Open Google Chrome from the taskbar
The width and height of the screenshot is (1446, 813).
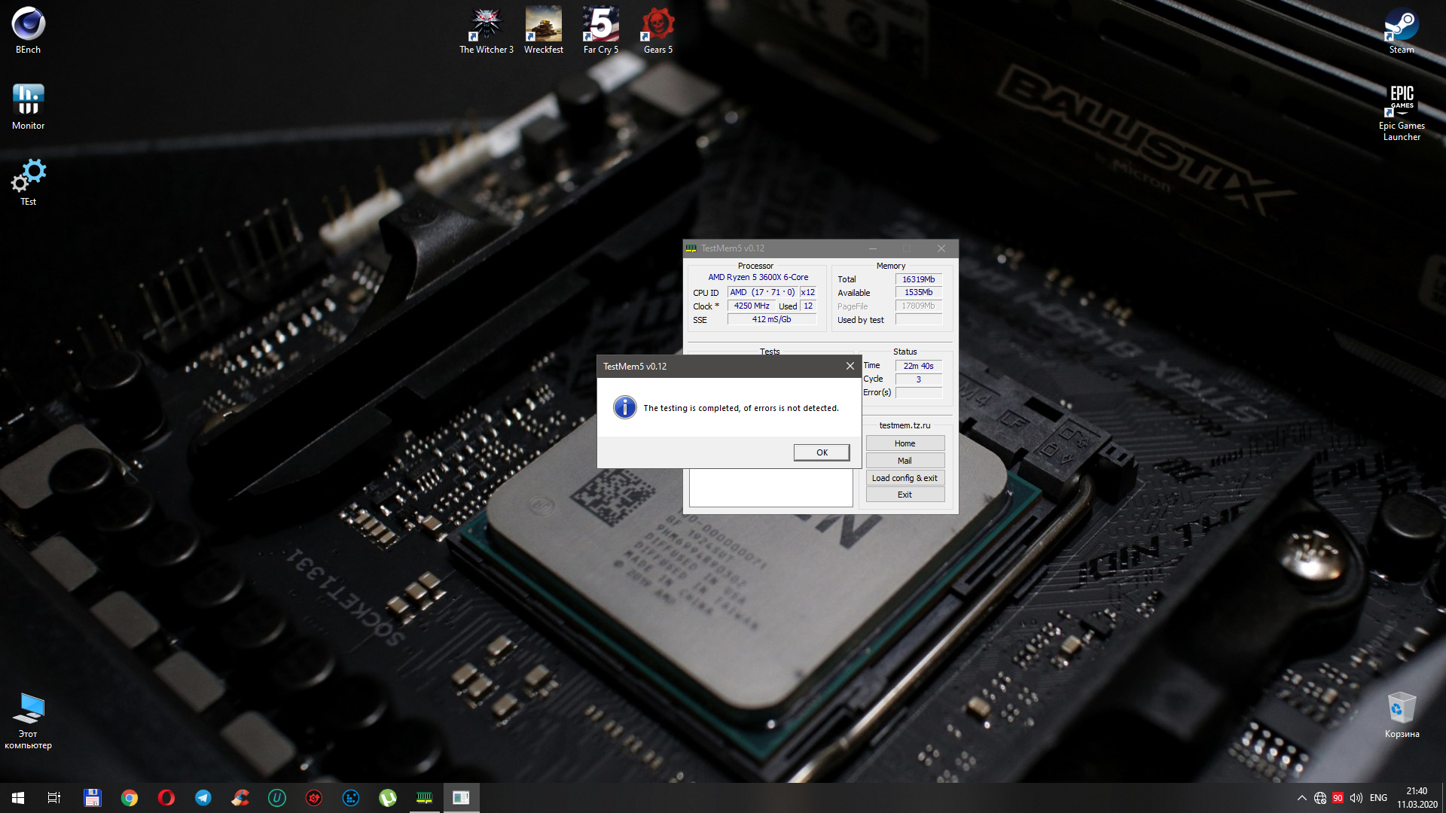[x=130, y=798]
